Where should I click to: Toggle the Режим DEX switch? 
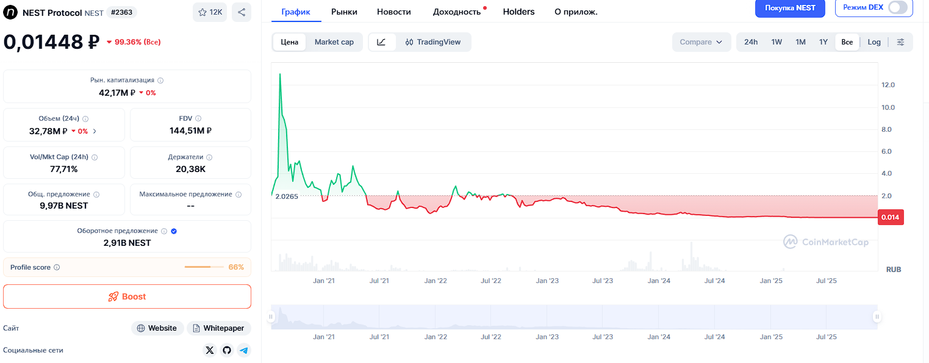[897, 8]
